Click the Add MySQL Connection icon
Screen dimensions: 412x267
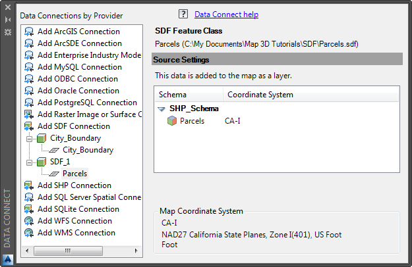(x=29, y=67)
